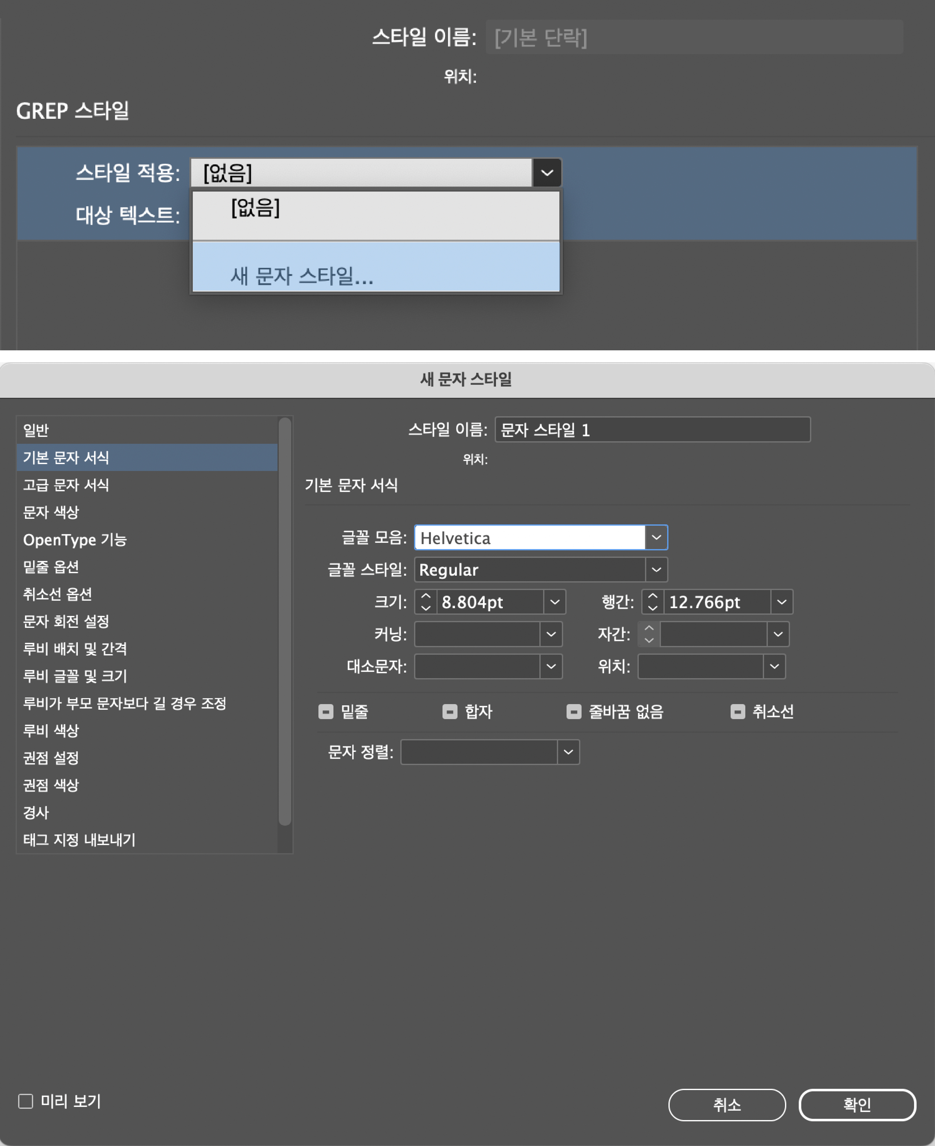Toggle the 밑줄 (underline) checkbox
Viewport: 935px width, 1146px height.
(x=326, y=711)
